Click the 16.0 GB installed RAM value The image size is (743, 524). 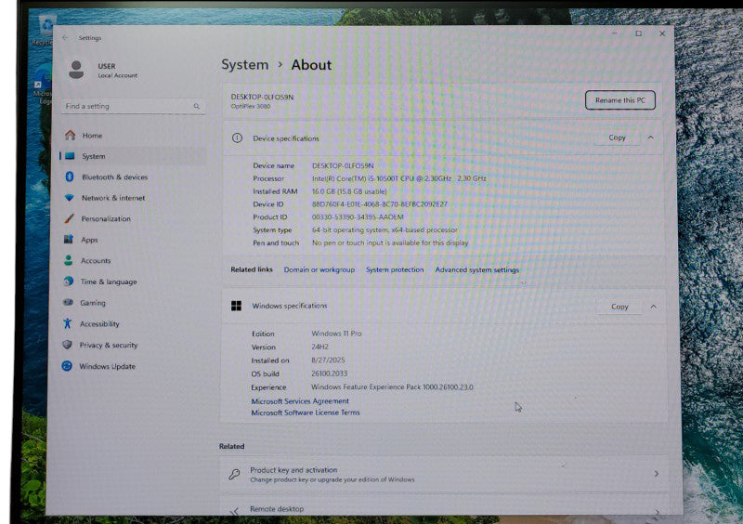349,191
